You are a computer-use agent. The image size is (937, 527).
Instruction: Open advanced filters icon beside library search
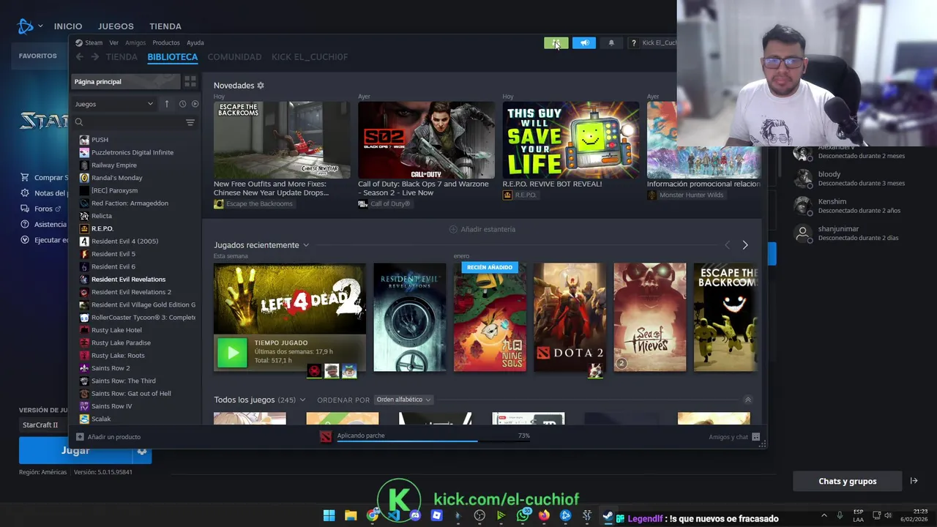(190, 122)
